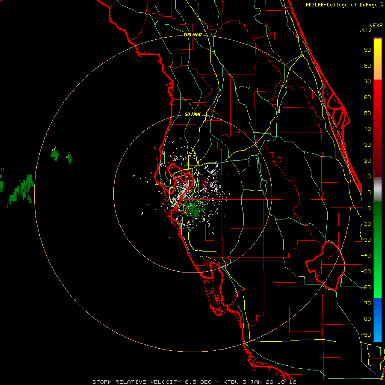Click the positive 20 scale value

[367, 160]
